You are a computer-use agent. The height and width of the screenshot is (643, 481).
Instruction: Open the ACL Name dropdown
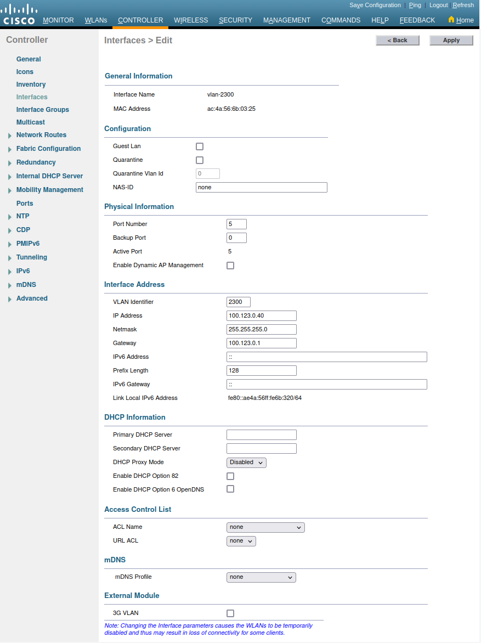[265, 527]
